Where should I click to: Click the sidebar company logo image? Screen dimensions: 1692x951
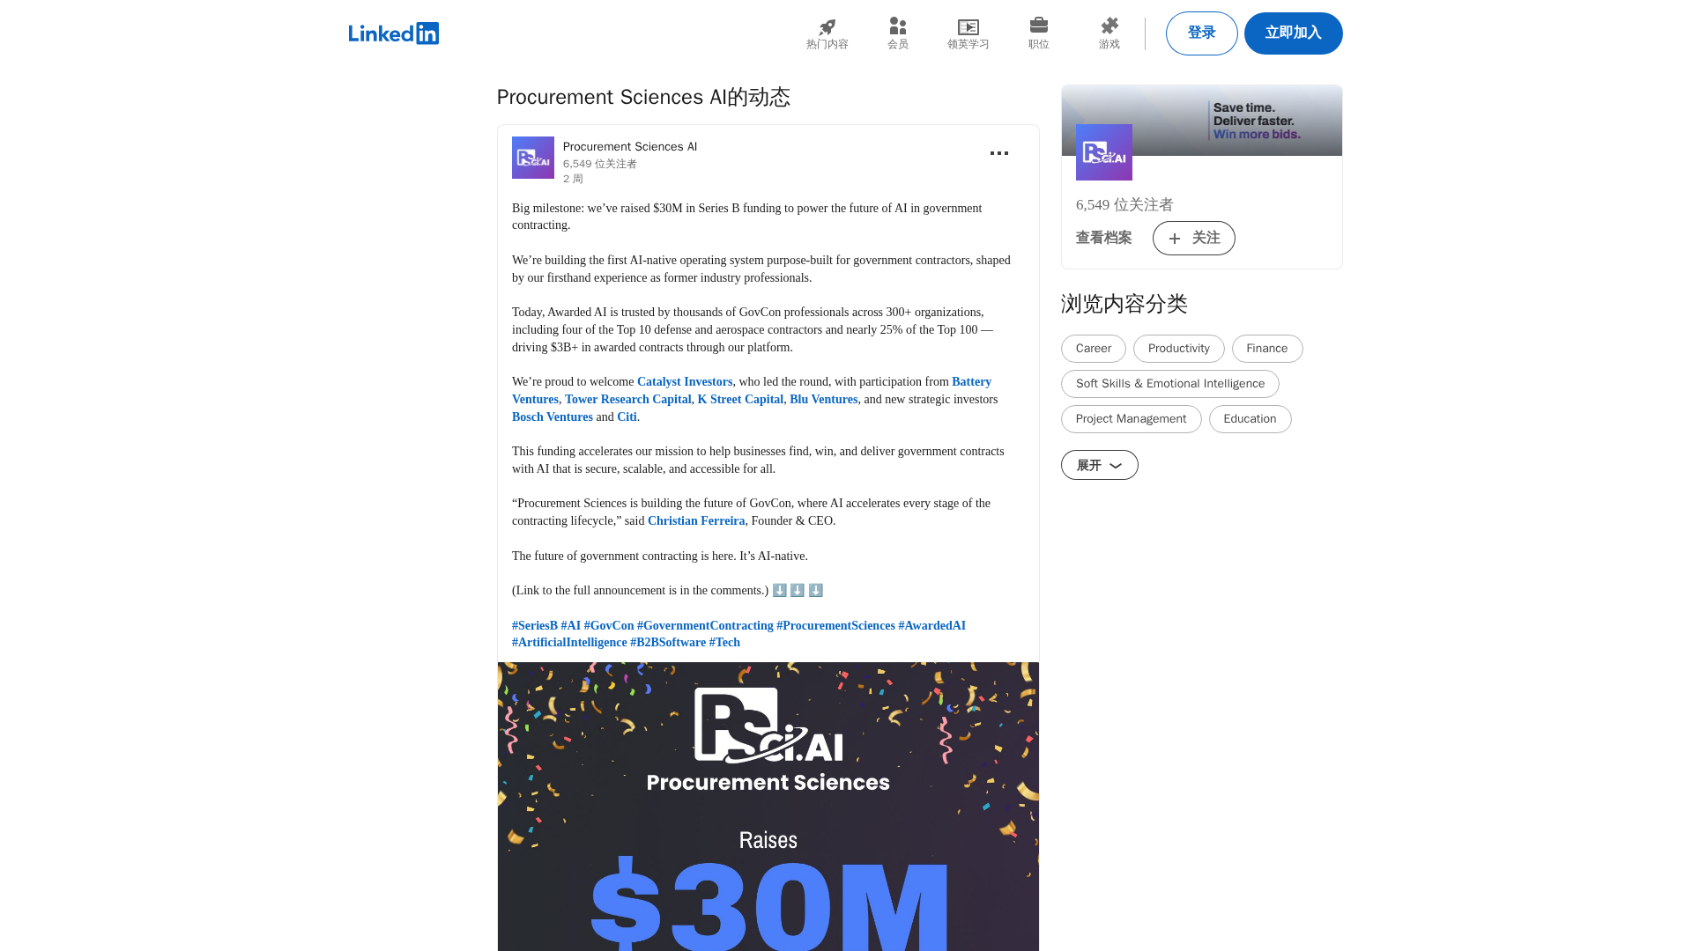(1103, 152)
